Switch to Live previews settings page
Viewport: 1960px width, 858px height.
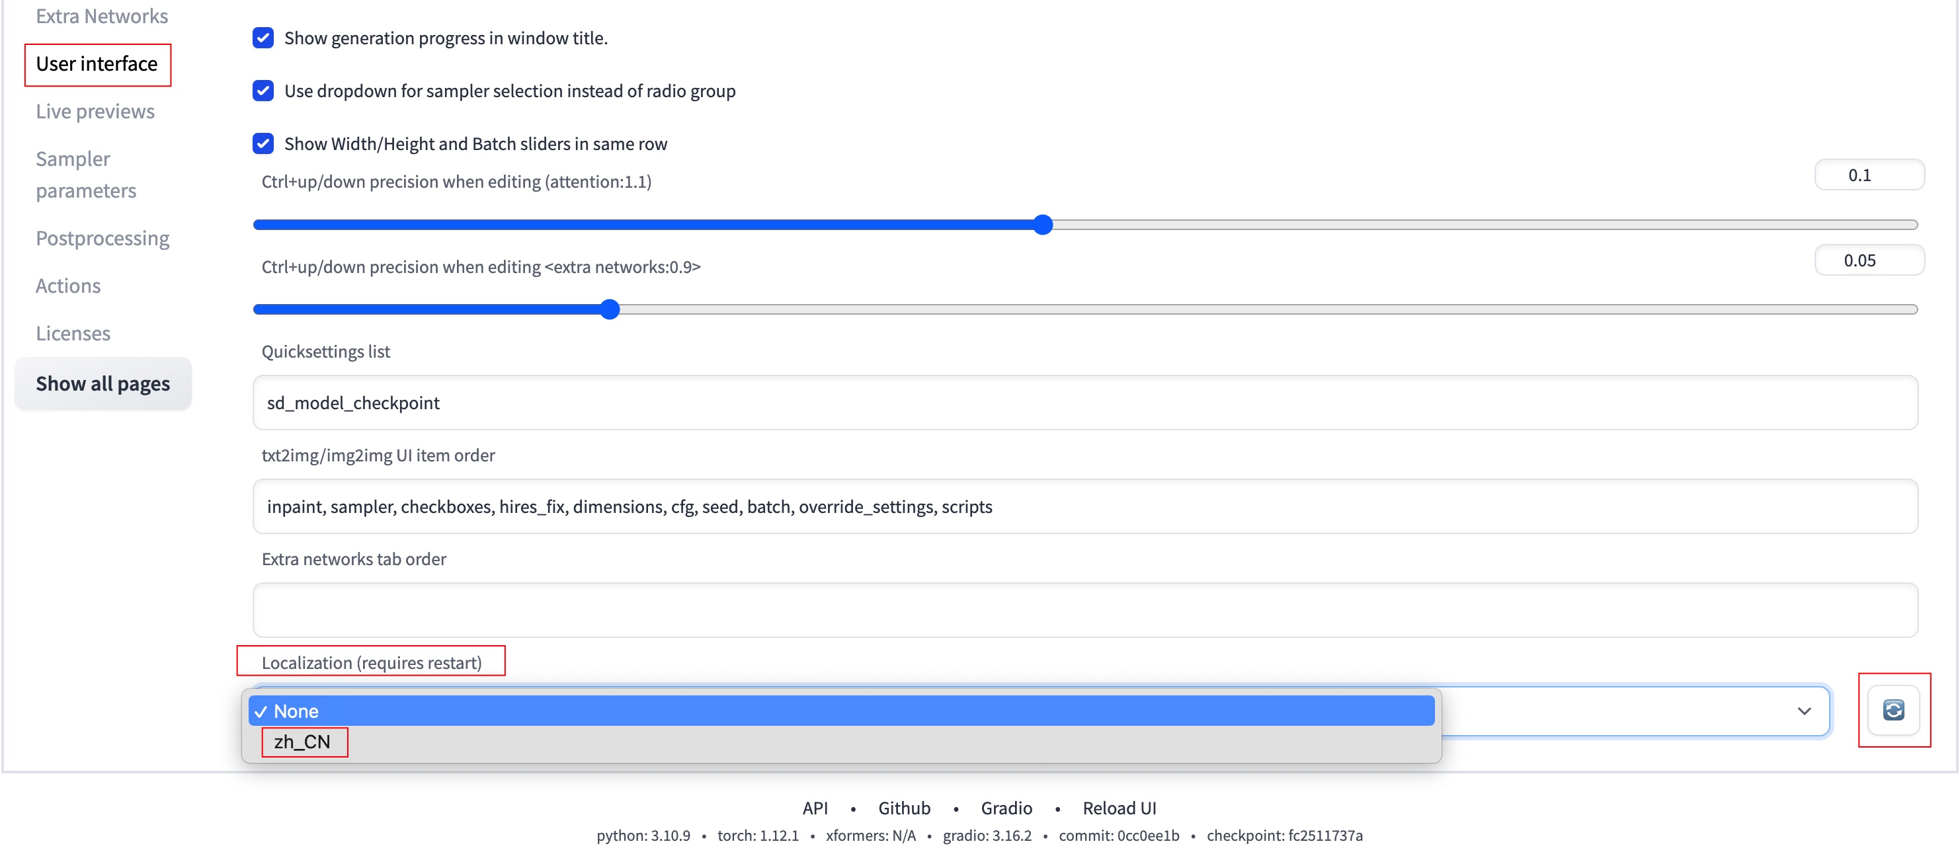[x=95, y=111]
